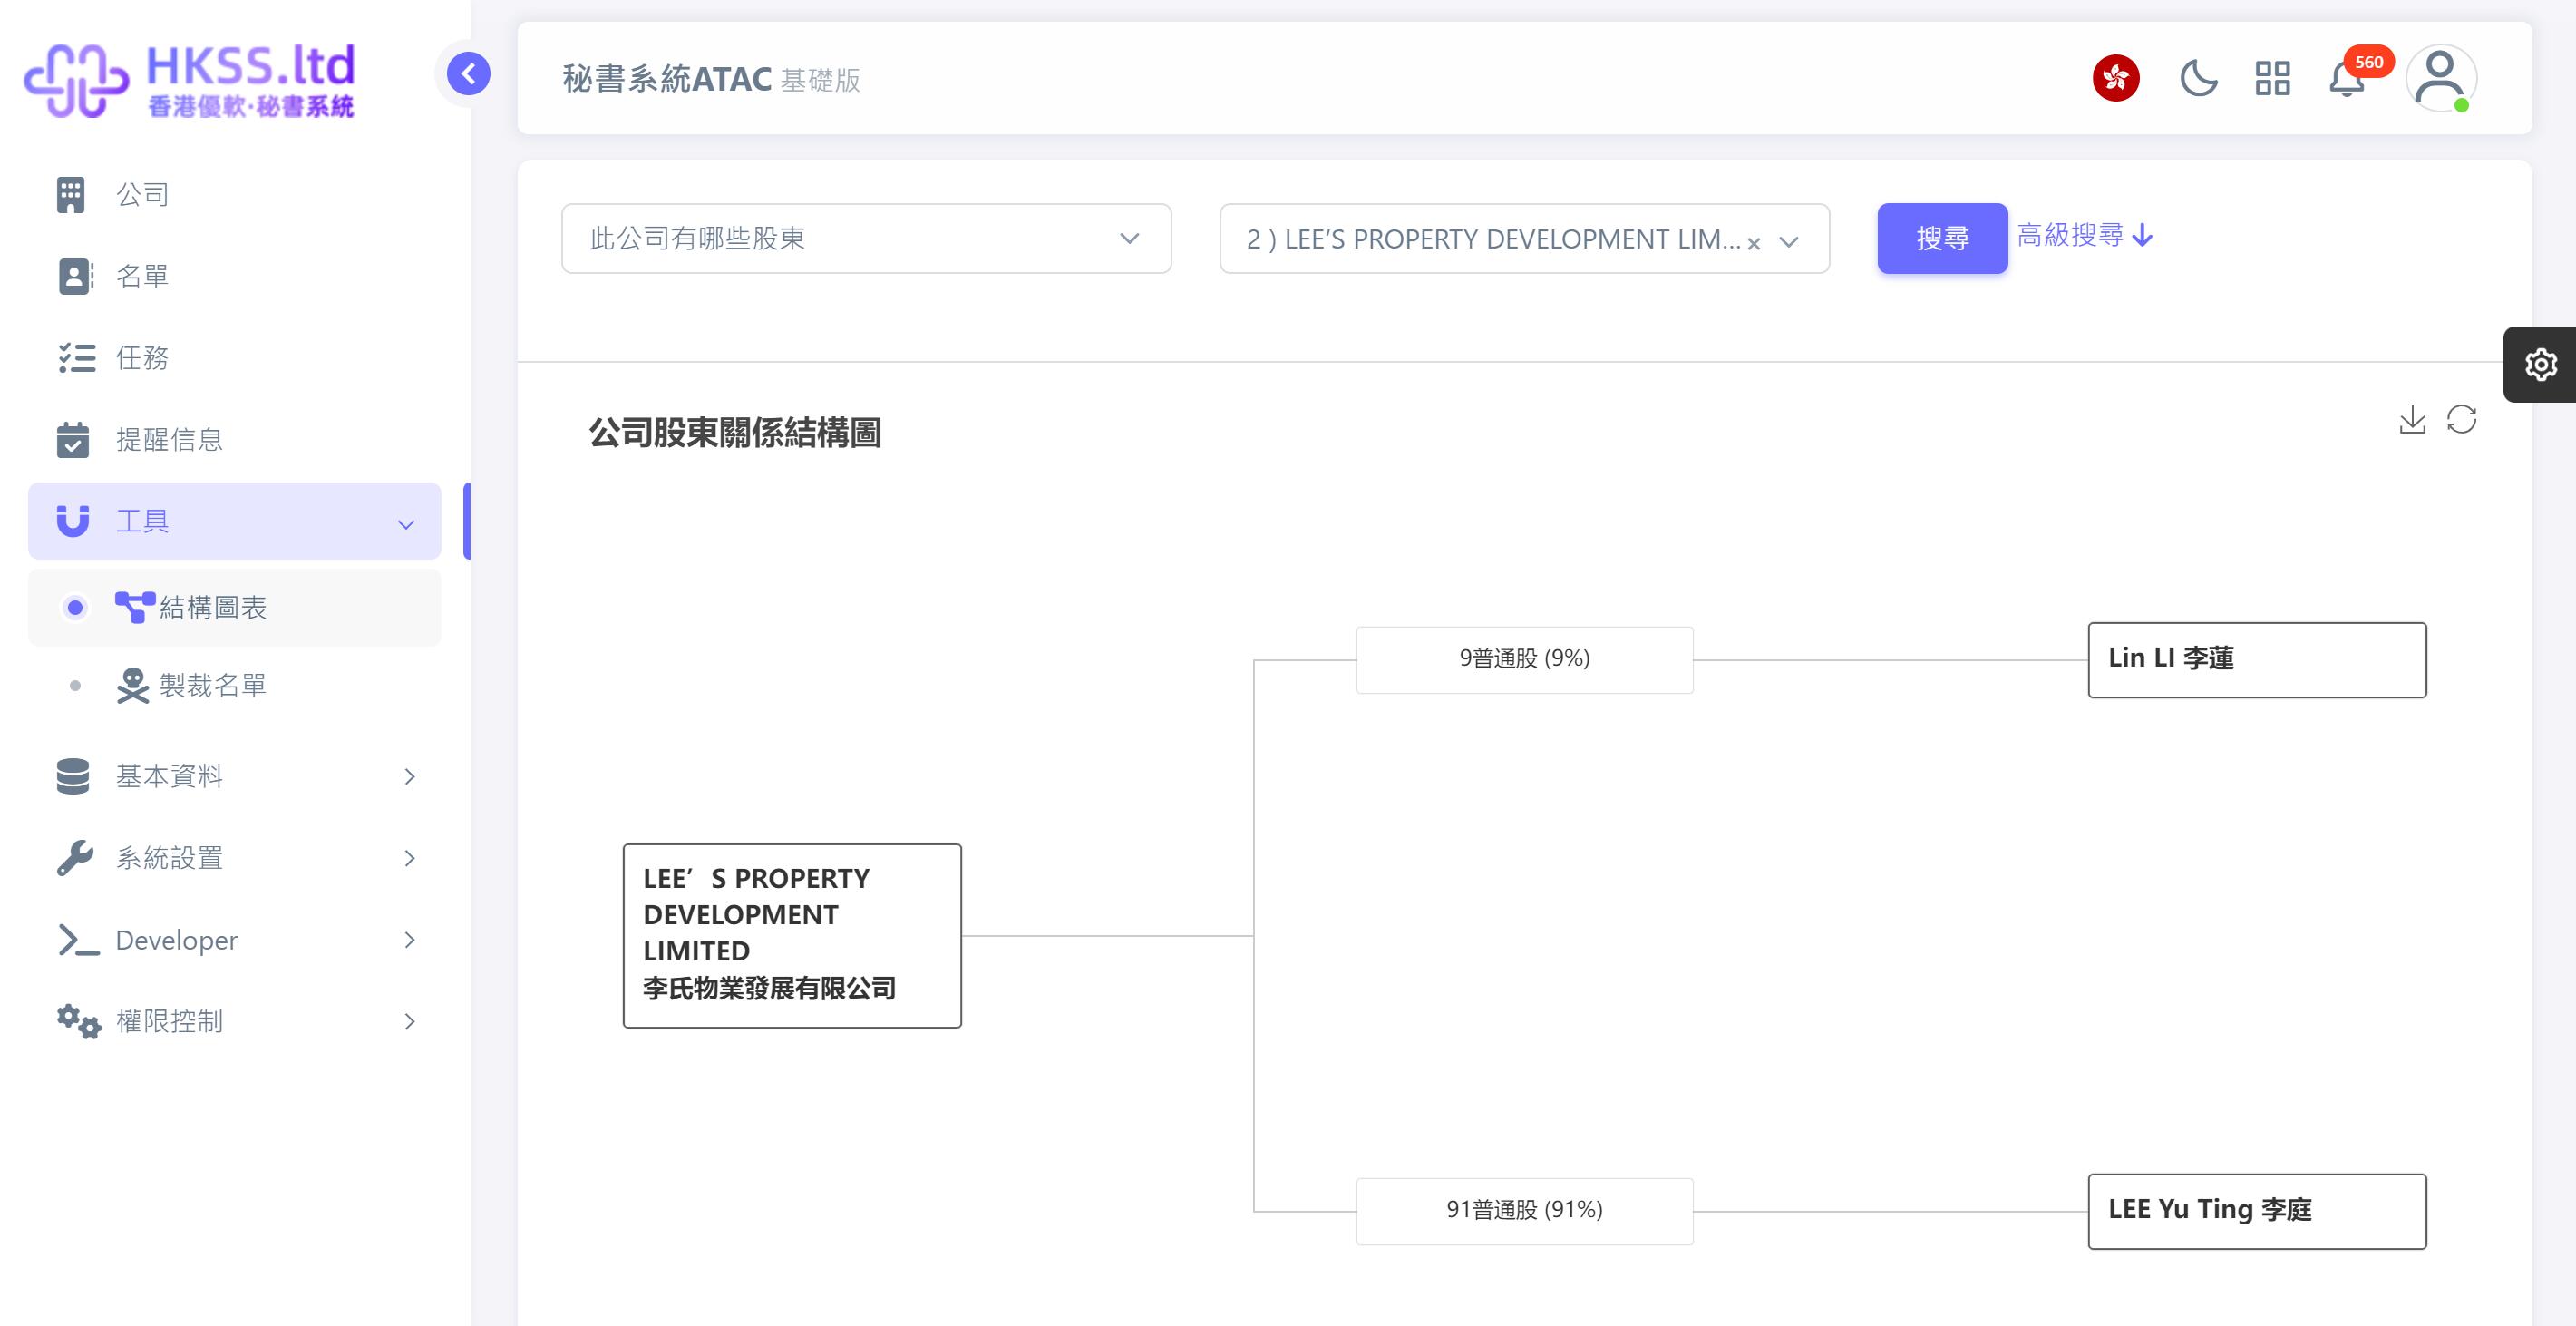Click the LEE Yu Ting 李庭 node
The image size is (2576, 1326).
2257,1211
